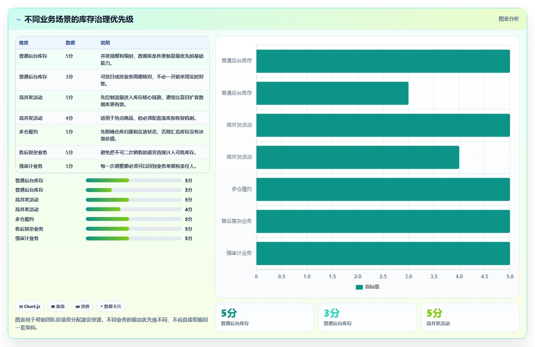The height and width of the screenshot is (347, 535).
Task: Click the 4分 value in the table's 数据 column
Action: coord(69,118)
